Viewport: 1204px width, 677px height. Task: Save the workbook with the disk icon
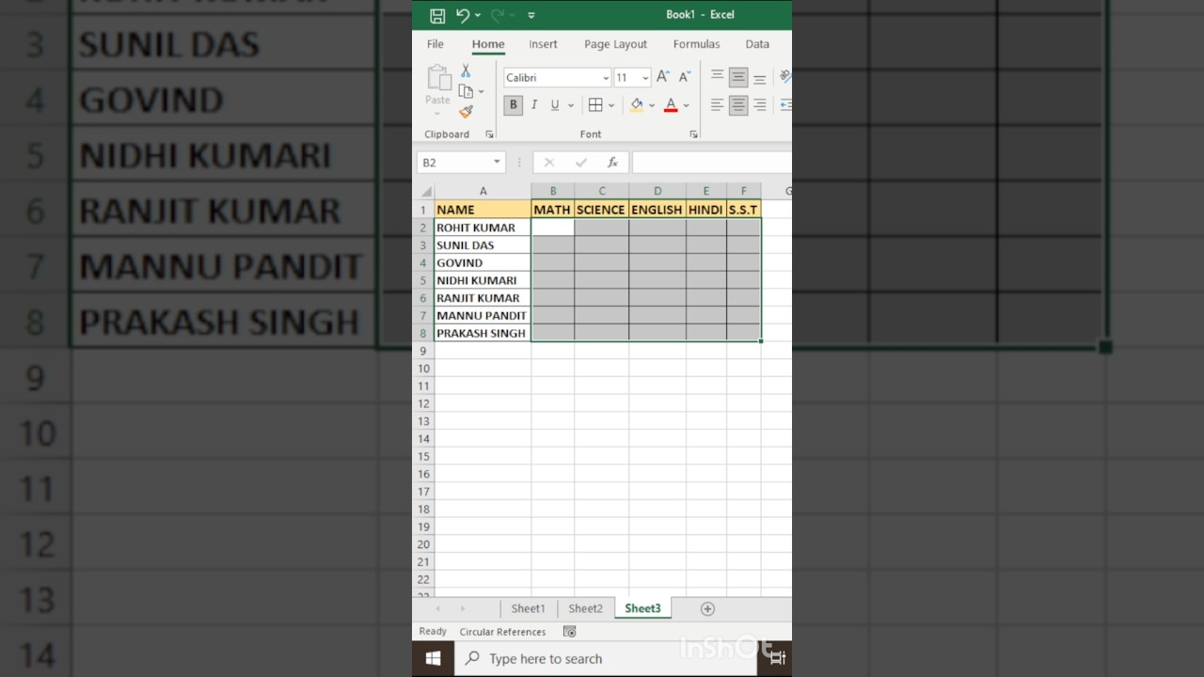click(x=437, y=15)
